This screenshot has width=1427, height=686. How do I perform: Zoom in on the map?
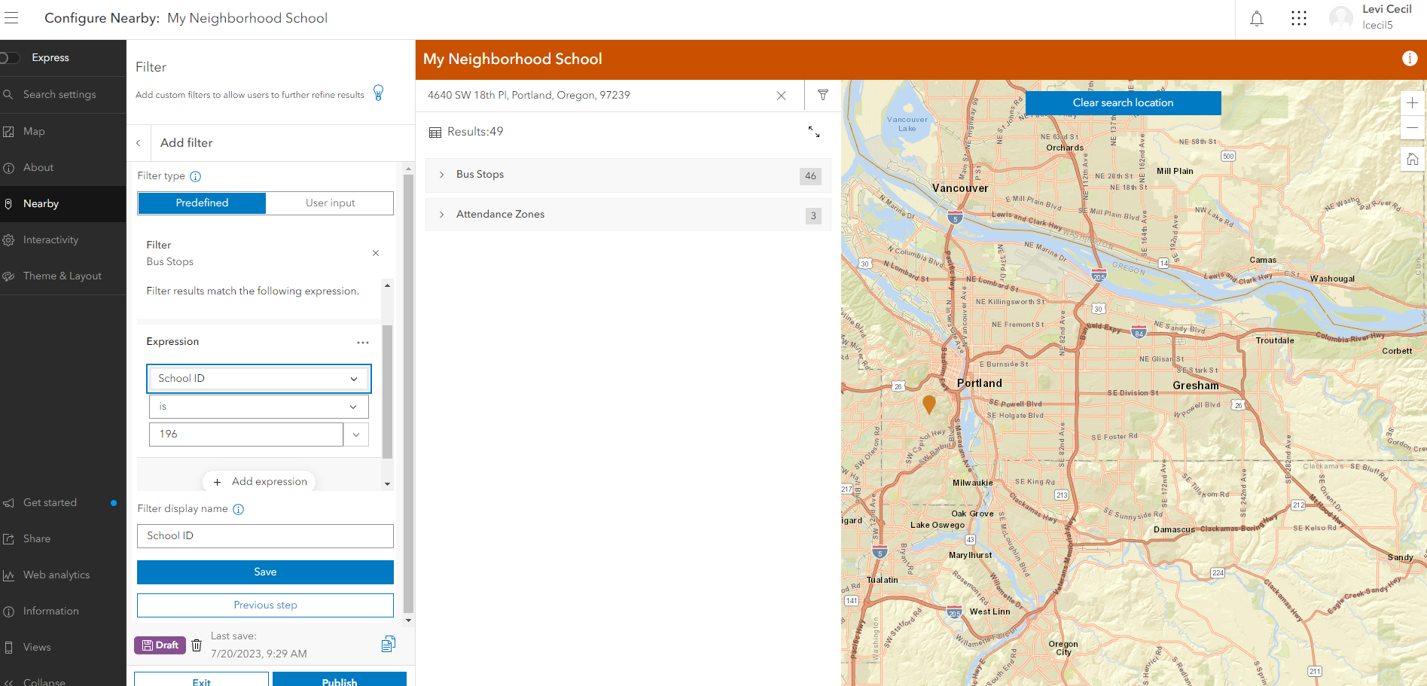tap(1412, 102)
